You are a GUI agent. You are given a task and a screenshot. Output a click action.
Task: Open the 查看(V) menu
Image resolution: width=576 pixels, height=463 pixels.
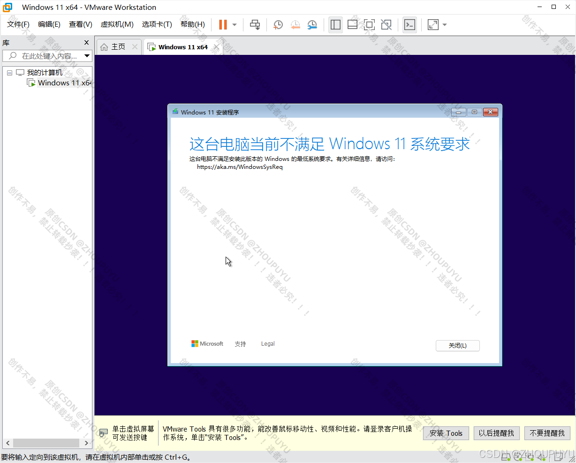pos(81,24)
